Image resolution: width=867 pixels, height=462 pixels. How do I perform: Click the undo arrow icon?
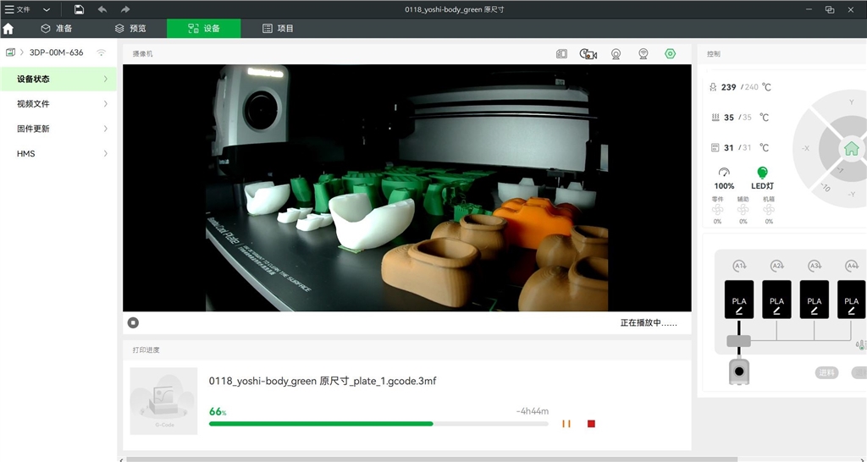(102, 9)
